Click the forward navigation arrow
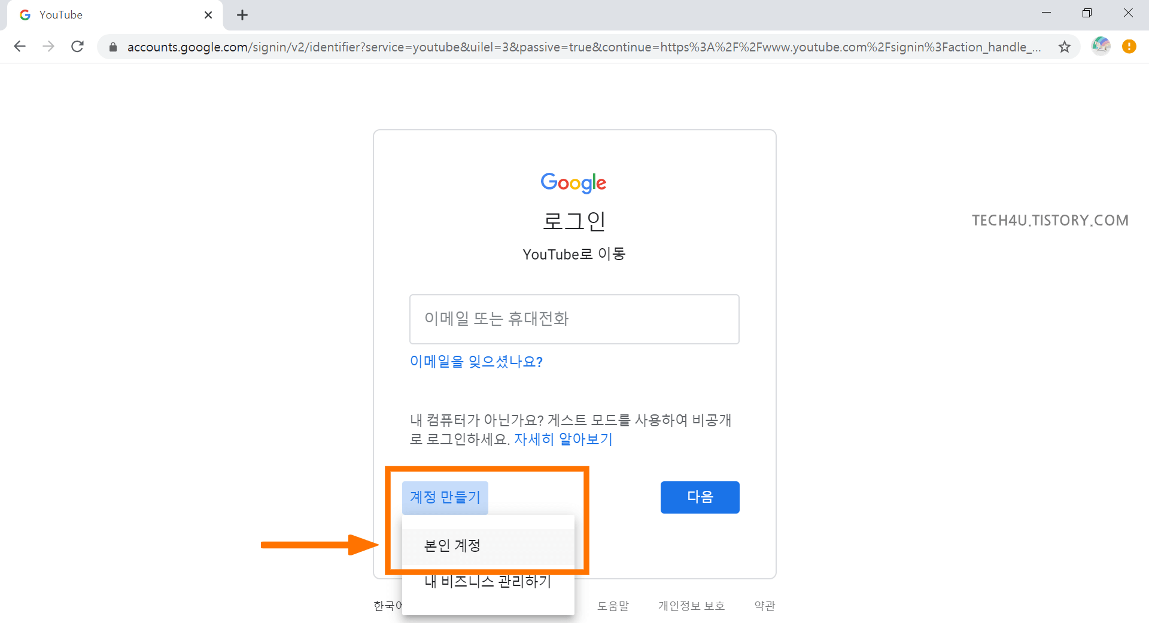 pyautogui.click(x=48, y=47)
